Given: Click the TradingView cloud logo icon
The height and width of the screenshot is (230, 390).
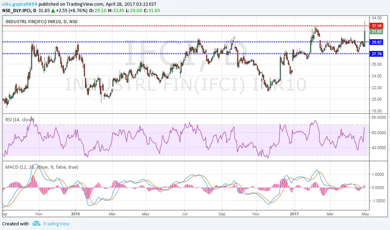Looking at the screenshot, I should [36, 224].
